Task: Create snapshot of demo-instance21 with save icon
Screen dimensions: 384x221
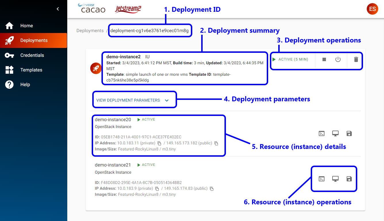Action: tap(349, 179)
